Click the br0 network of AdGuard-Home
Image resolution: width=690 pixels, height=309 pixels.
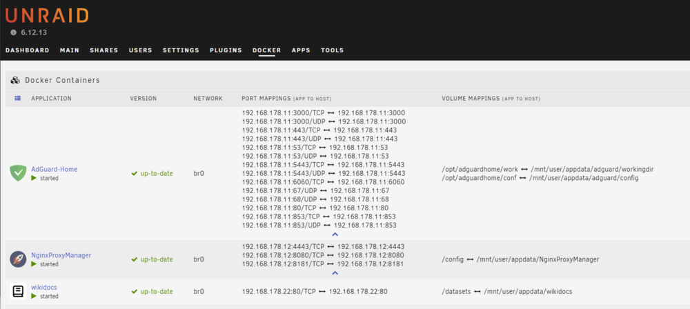point(199,173)
